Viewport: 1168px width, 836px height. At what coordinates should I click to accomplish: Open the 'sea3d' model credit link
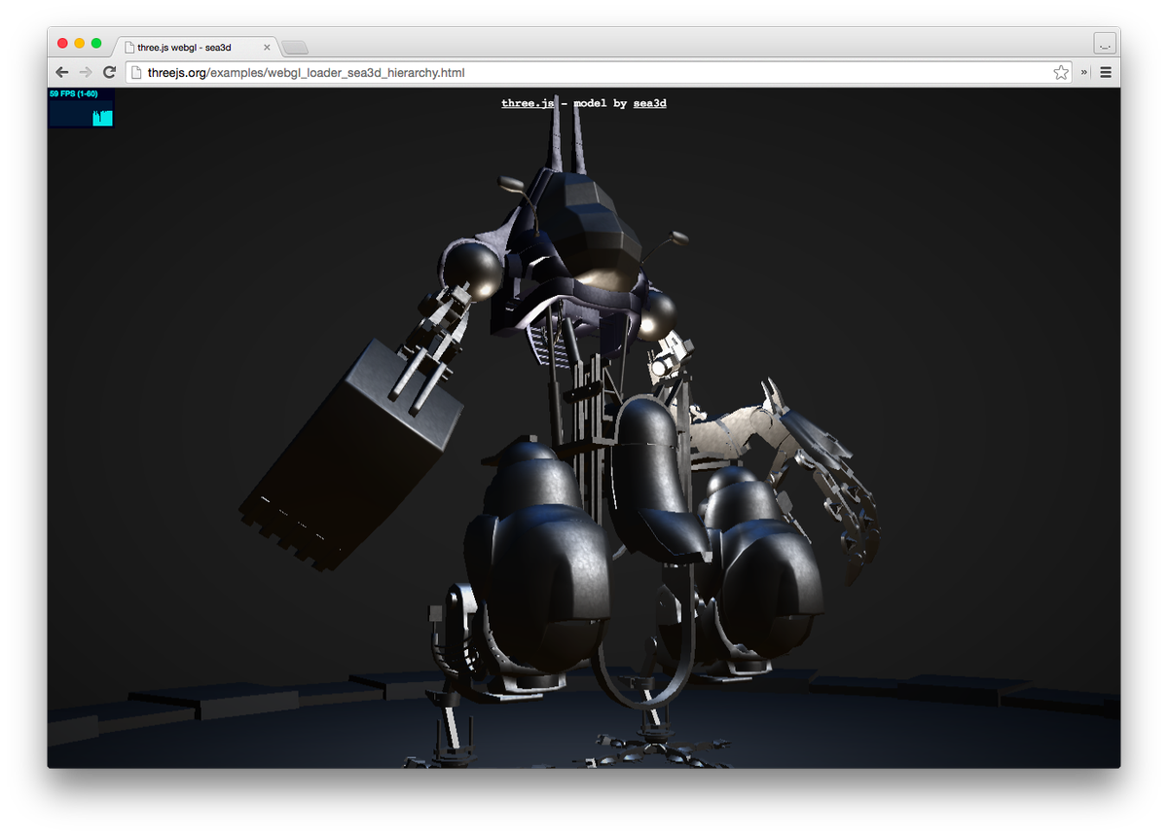649,102
